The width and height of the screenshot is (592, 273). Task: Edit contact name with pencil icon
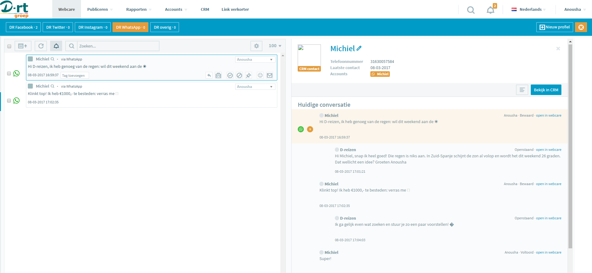coord(359,48)
